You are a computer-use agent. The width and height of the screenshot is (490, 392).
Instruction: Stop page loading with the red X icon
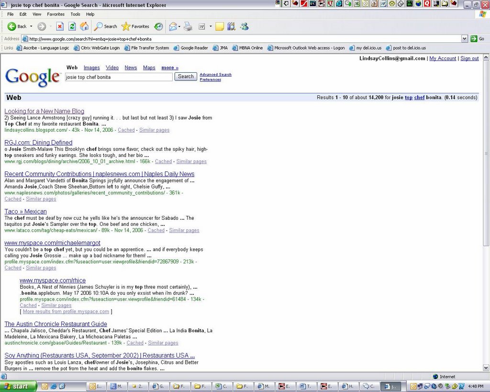[x=60, y=27]
